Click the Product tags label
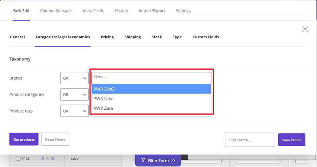This screenshot has height=167, width=317. [21, 111]
